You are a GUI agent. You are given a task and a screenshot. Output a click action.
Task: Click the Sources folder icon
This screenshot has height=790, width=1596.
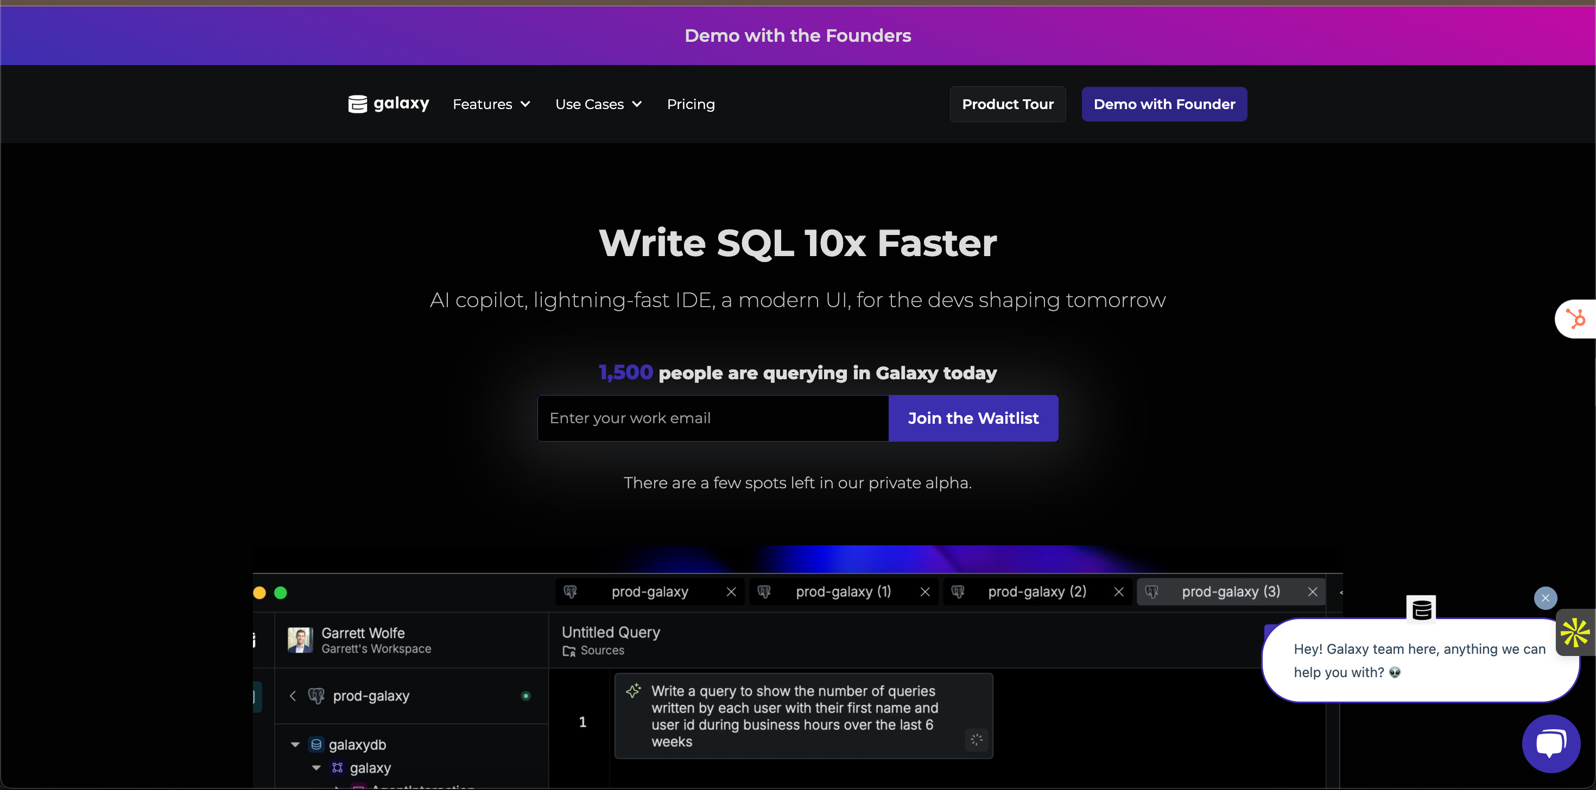click(569, 651)
